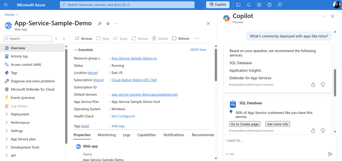Select Overview in the sidebar
Image resolution: width=342 pixels, height=161 pixels.
(x=32, y=48)
